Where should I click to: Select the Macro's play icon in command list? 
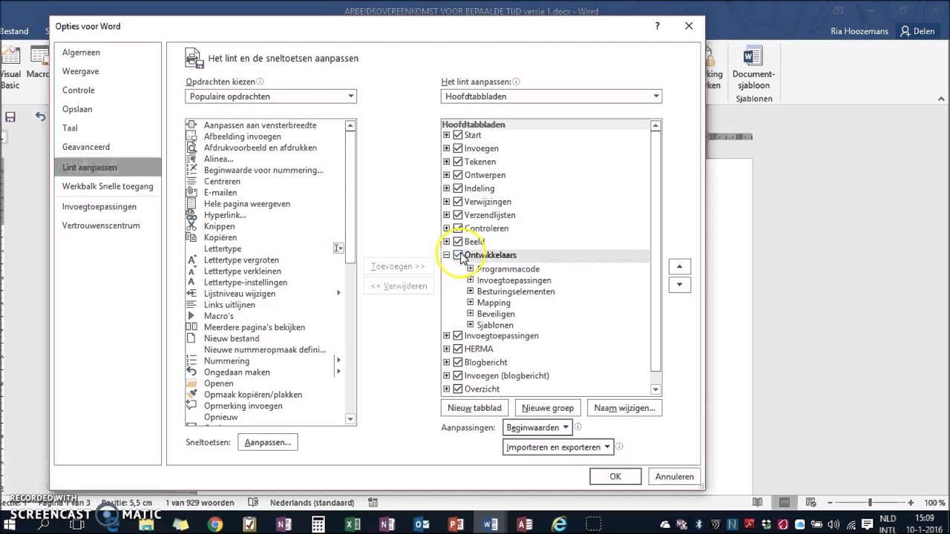191,316
